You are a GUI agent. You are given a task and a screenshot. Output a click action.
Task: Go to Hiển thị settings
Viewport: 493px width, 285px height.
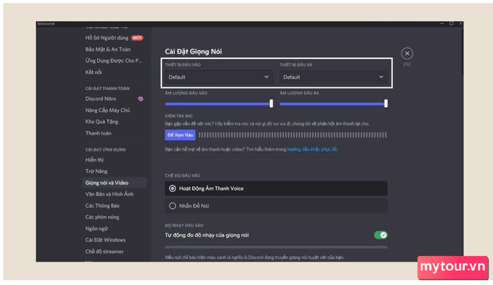point(95,160)
